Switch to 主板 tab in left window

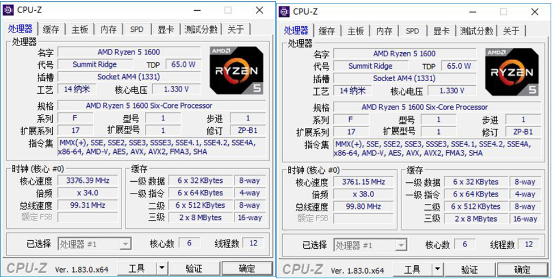pos(79,30)
